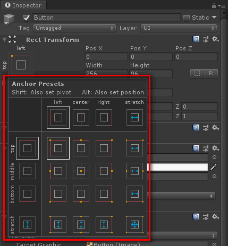Choose the full stretch-stretch anchor preset
This screenshot has width=228, height=246.
[x=134, y=224]
